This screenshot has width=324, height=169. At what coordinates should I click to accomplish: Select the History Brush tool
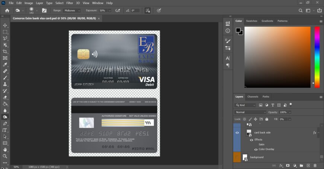(5, 91)
